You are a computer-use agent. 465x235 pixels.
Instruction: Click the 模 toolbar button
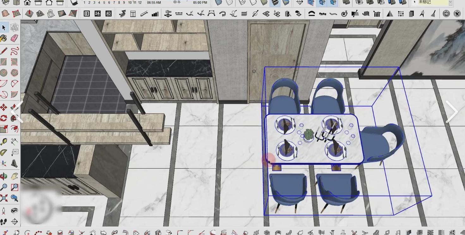(x=108, y=14)
